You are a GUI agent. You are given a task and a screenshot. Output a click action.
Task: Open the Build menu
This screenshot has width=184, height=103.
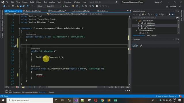pos(32,2)
